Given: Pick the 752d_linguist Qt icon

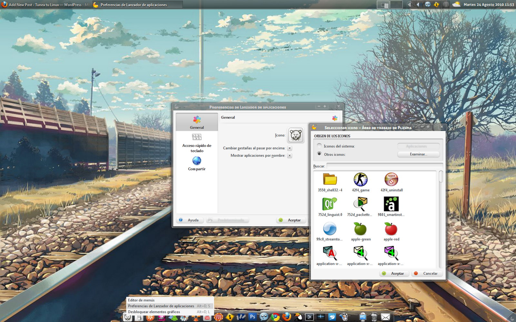Looking at the screenshot, I should point(330,204).
